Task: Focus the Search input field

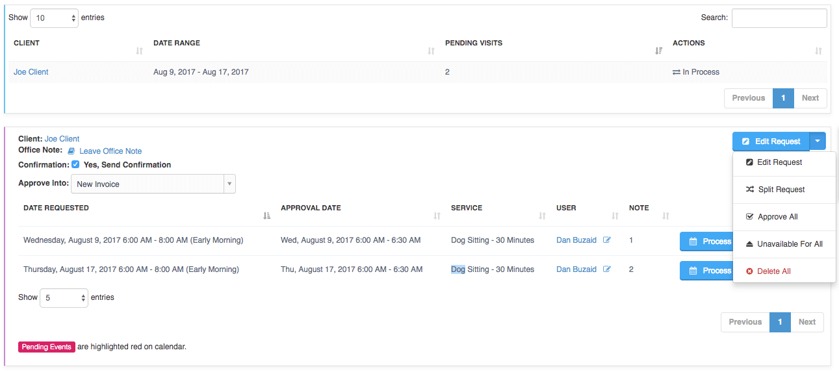Action: coord(779,18)
